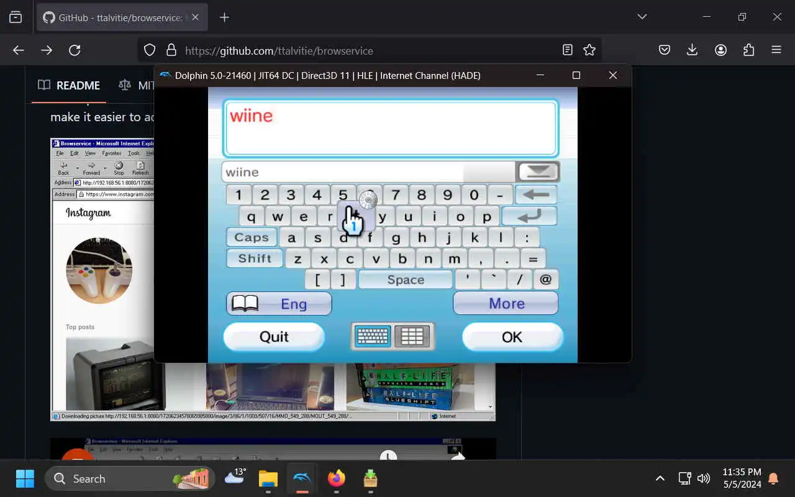This screenshot has width=795, height=497.
Task: Reload the GitHub page
Action: [75, 50]
